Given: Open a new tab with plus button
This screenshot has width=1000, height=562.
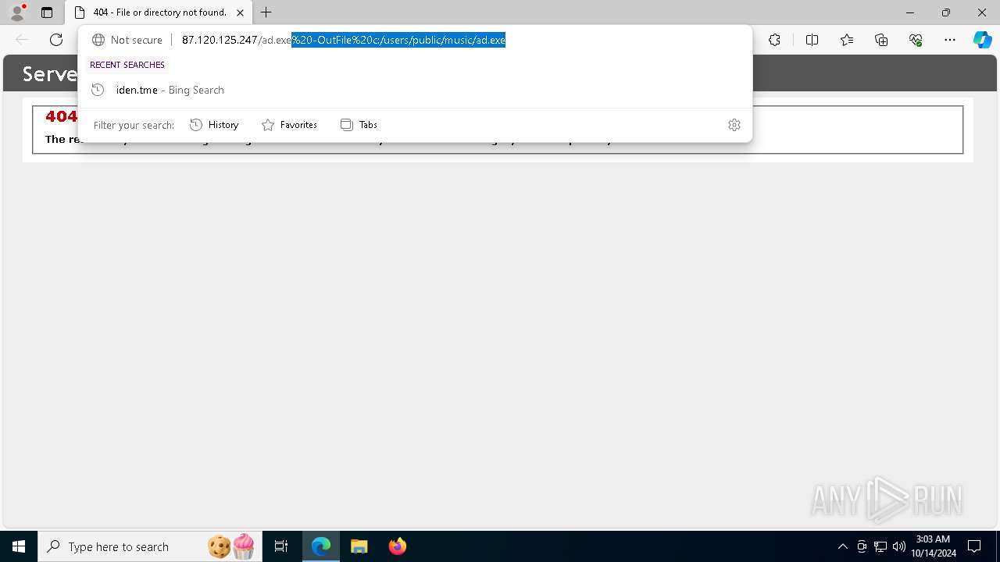Looking at the screenshot, I should pos(266,12).
